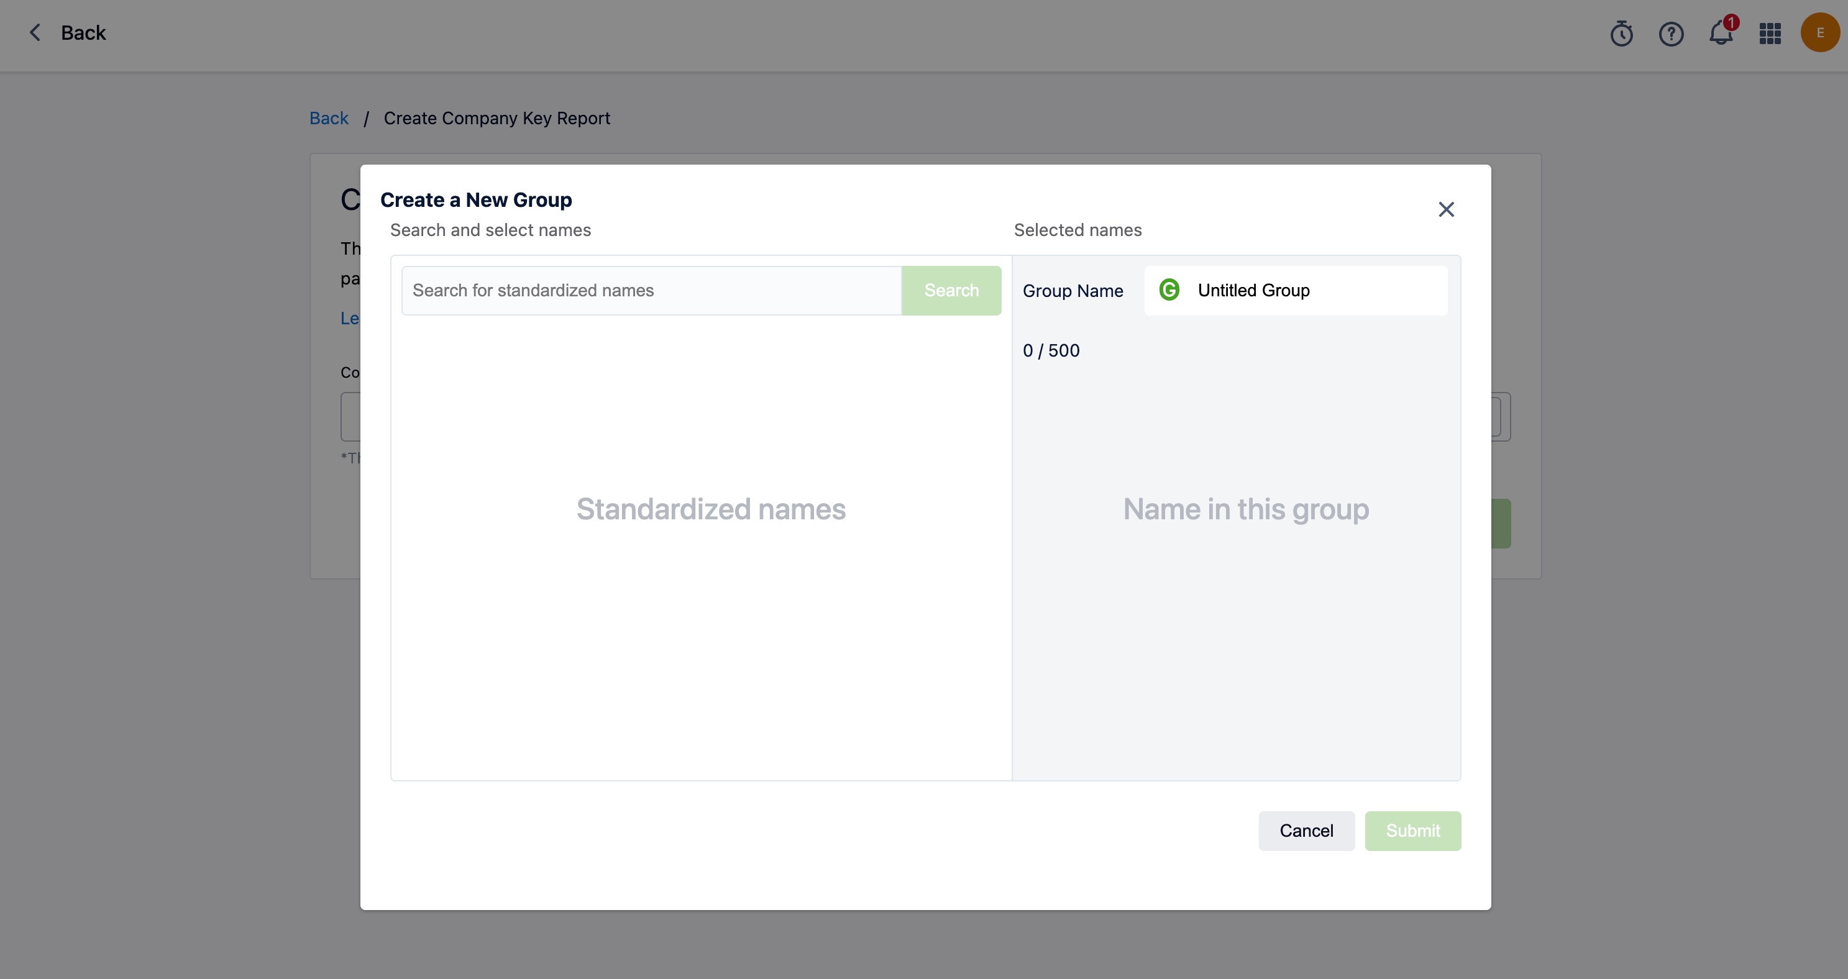
Task: Open notifications bell with badge
Action: (x=1721, y=34)
